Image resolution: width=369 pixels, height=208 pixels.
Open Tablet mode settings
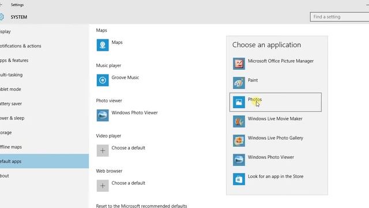[44, 89]
